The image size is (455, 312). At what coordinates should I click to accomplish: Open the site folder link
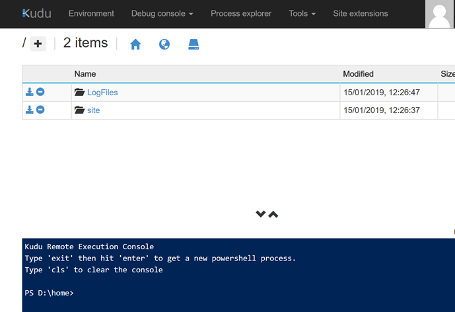point(94,110)
